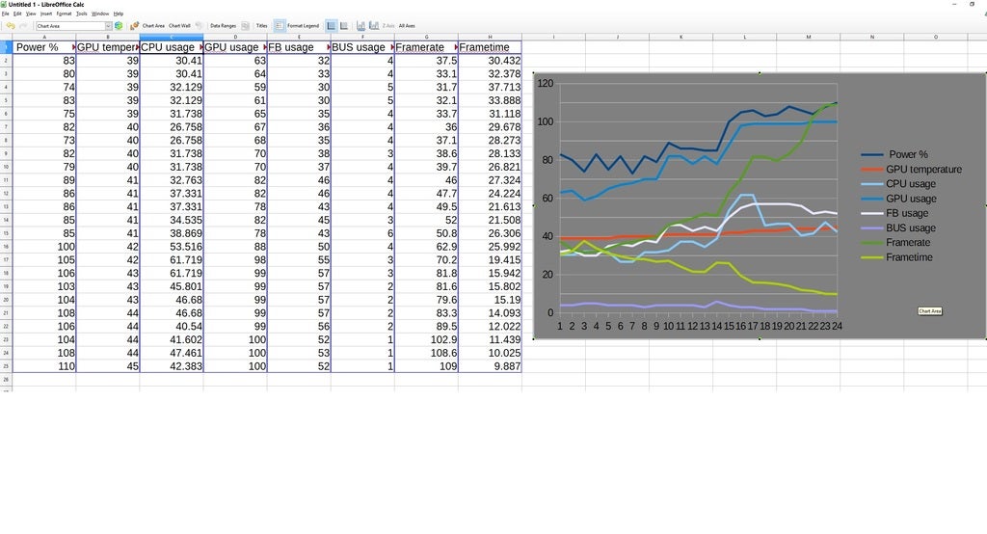The width and height of the screenshot is (987, 534).
Task: Click the Undo icon in the toolbar
Action: point(10,26)
